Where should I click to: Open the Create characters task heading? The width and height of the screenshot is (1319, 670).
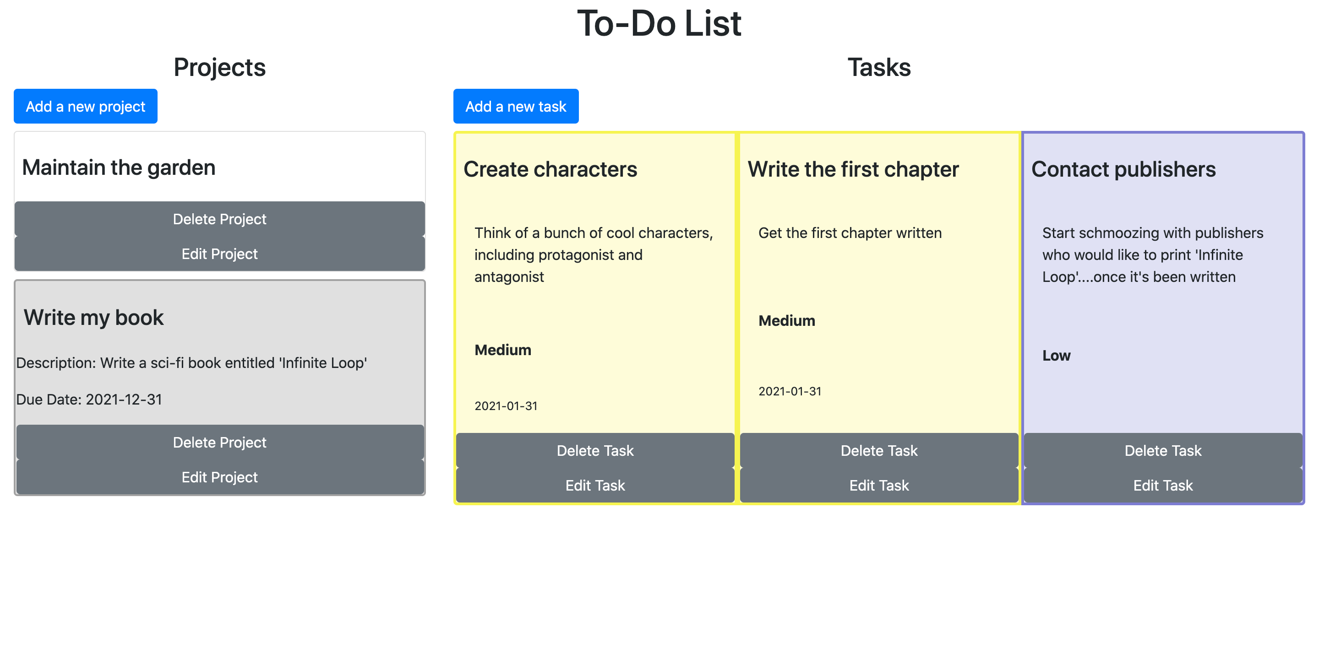coord(550,169)
